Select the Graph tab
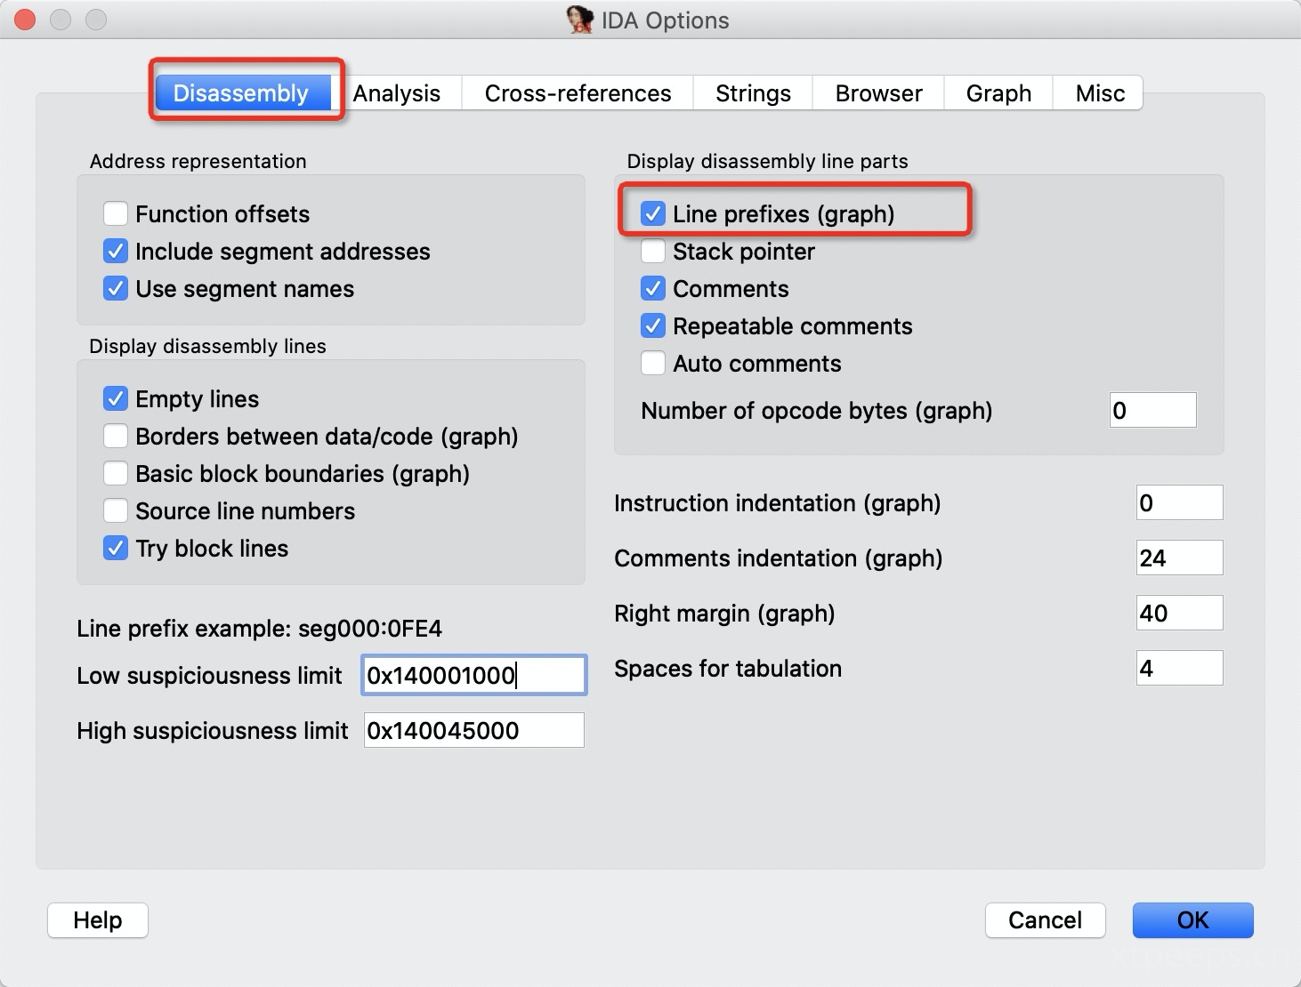The image size is (1301, 987). [998, 93]
